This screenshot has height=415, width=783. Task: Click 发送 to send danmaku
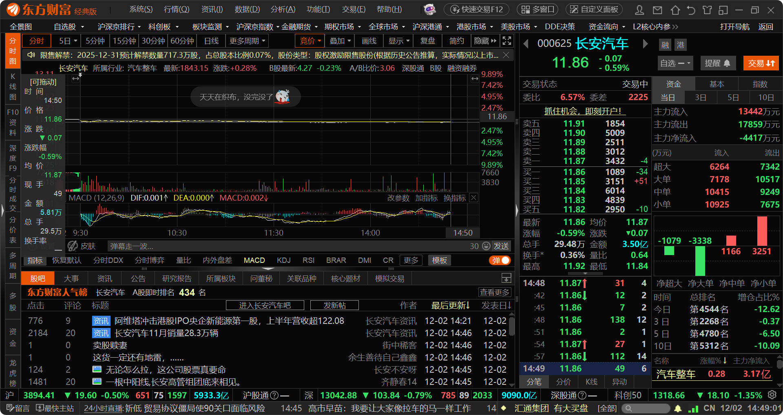click(501, 246)
